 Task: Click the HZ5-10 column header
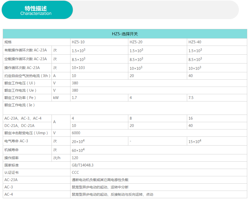[78, 42]
